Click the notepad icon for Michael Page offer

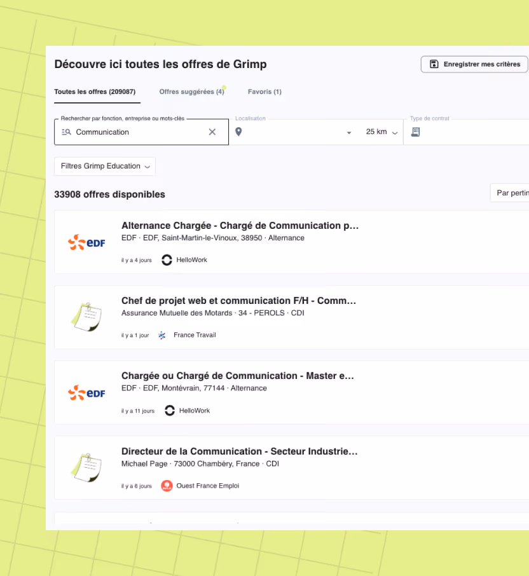(86, 467)
